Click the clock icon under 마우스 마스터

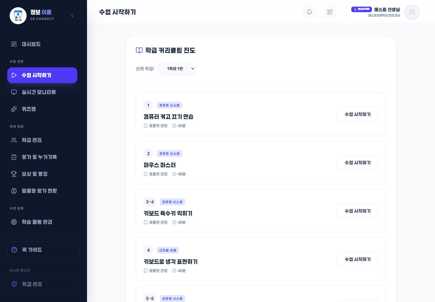coord(174,174)
